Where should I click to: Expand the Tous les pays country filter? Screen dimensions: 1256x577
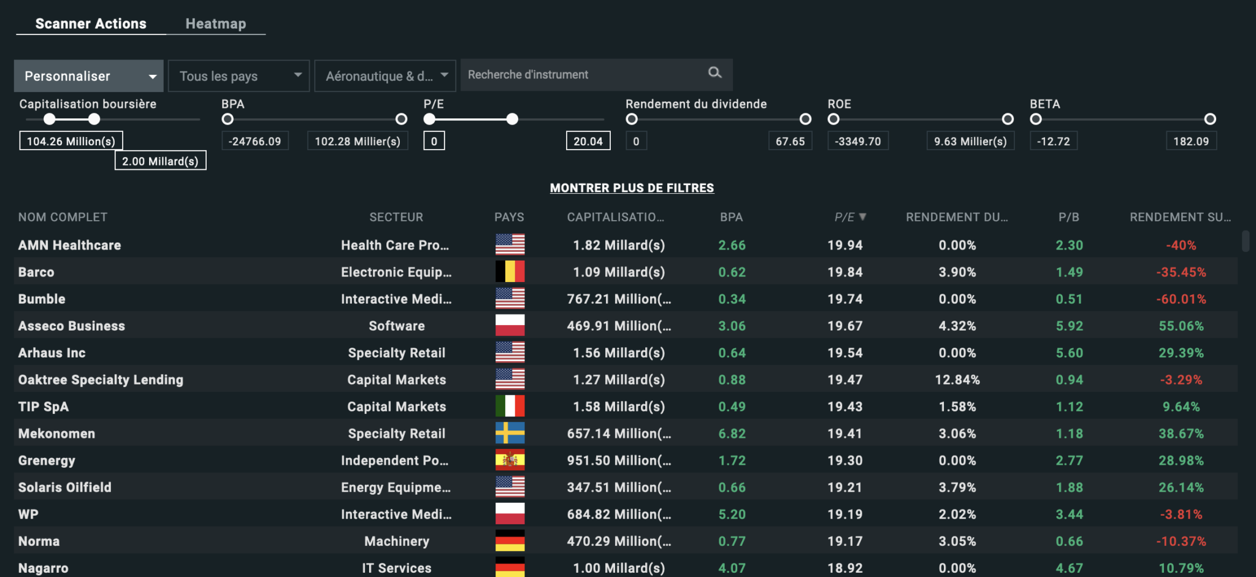(239, 76)
